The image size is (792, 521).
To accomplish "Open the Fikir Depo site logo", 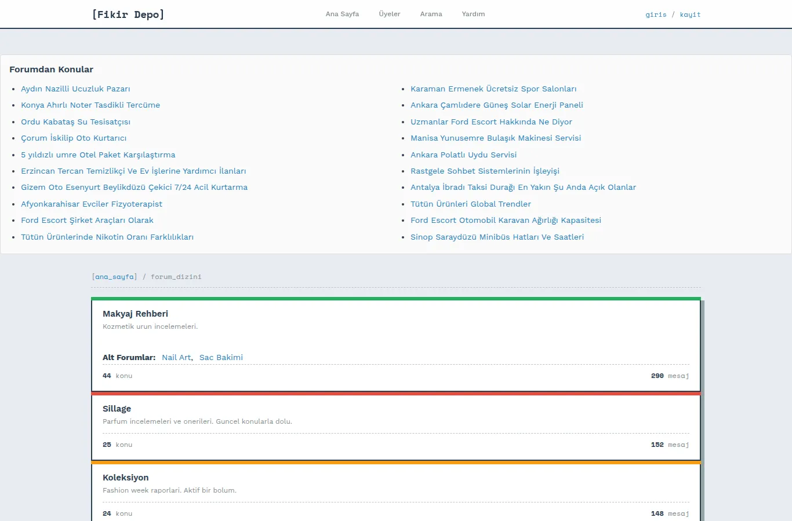I will point(128,14).
